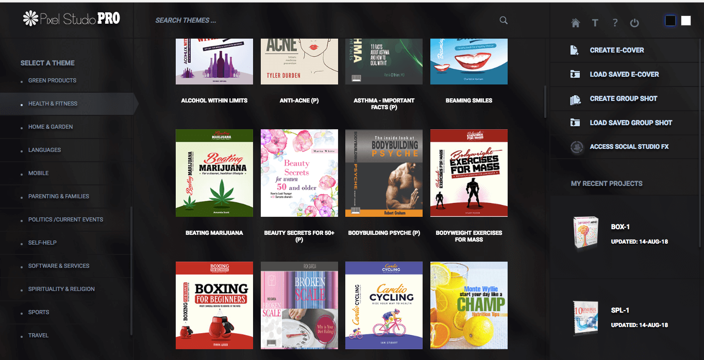Click the Pixel Studio PRO logo
Screen dimensions: 704x360
coord(72,19)
